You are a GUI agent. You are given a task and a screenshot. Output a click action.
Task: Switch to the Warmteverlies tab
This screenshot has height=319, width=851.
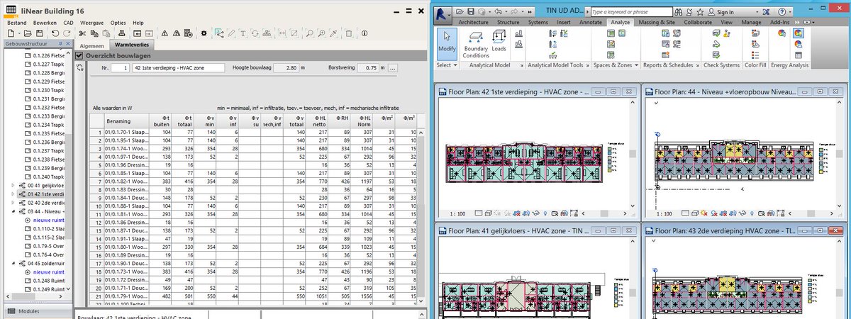(133, 45)
